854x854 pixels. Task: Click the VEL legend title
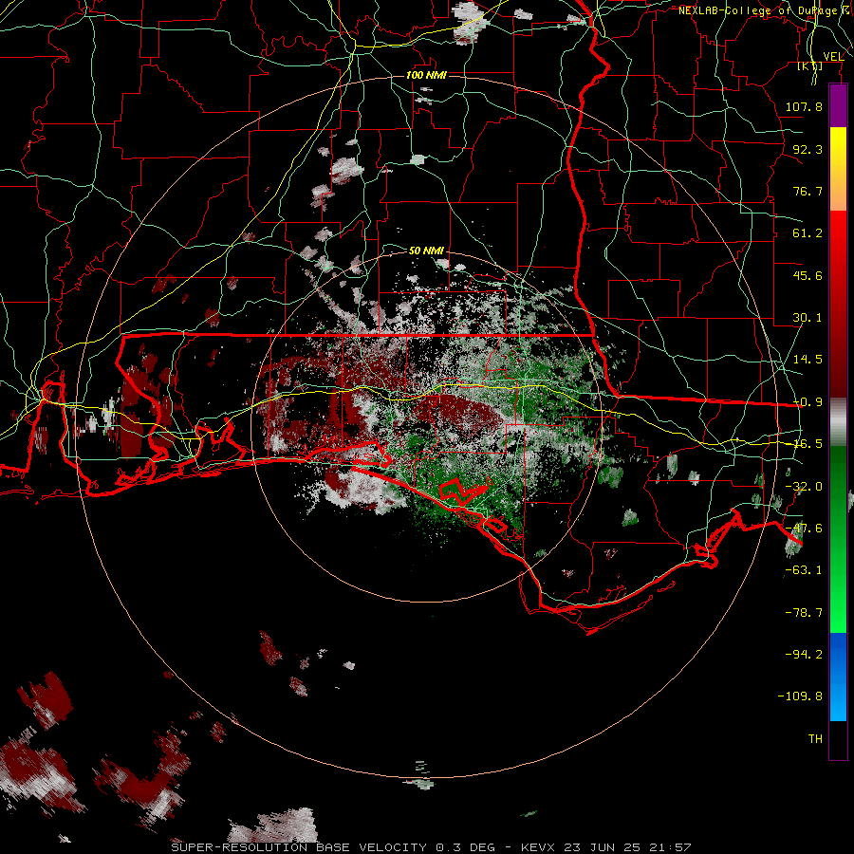(x=833, y=57)
